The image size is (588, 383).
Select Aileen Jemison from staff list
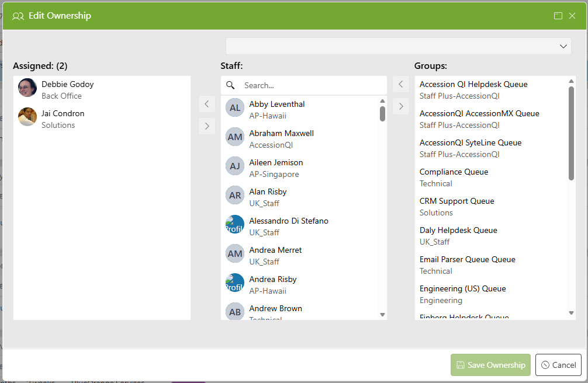pos(300,168)
